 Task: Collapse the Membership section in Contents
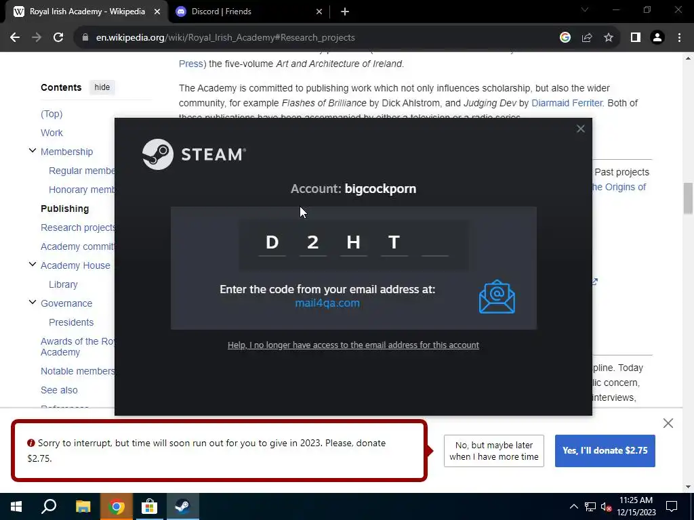point(33,151)
